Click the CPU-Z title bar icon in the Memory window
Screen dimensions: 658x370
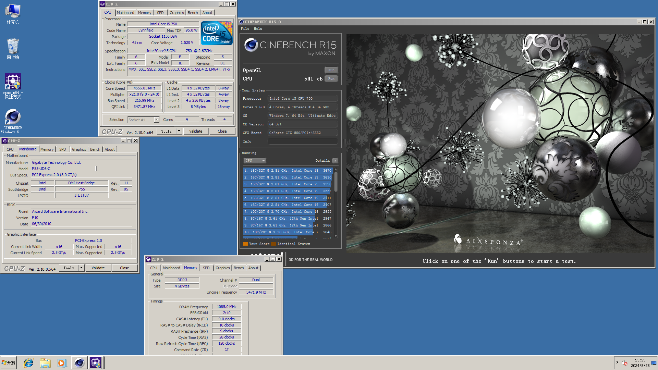point(148,259)
